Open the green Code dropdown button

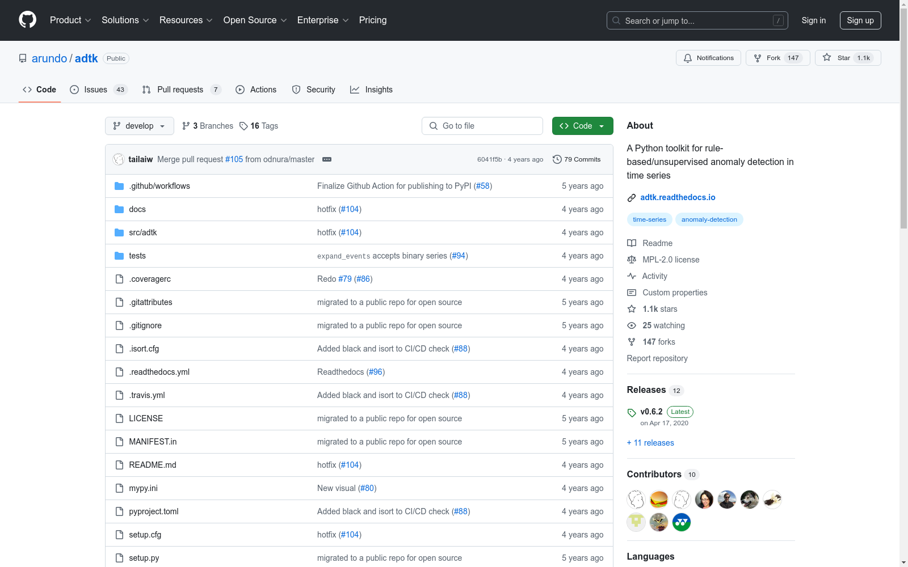click(x=583, y=126)
